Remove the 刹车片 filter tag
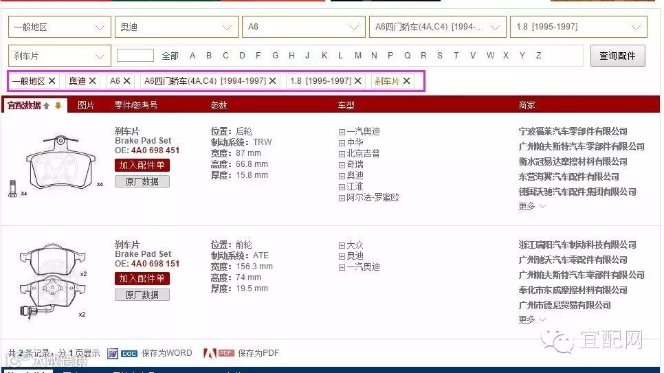Screen dimensions: 664x373 (x=406, y=81)
